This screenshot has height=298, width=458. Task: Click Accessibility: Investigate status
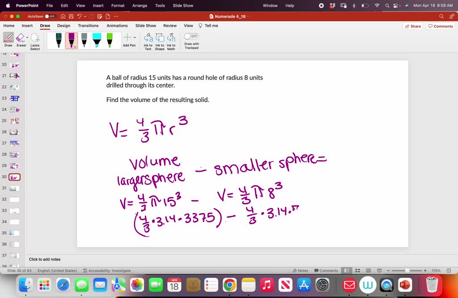(x=107, y=271)
